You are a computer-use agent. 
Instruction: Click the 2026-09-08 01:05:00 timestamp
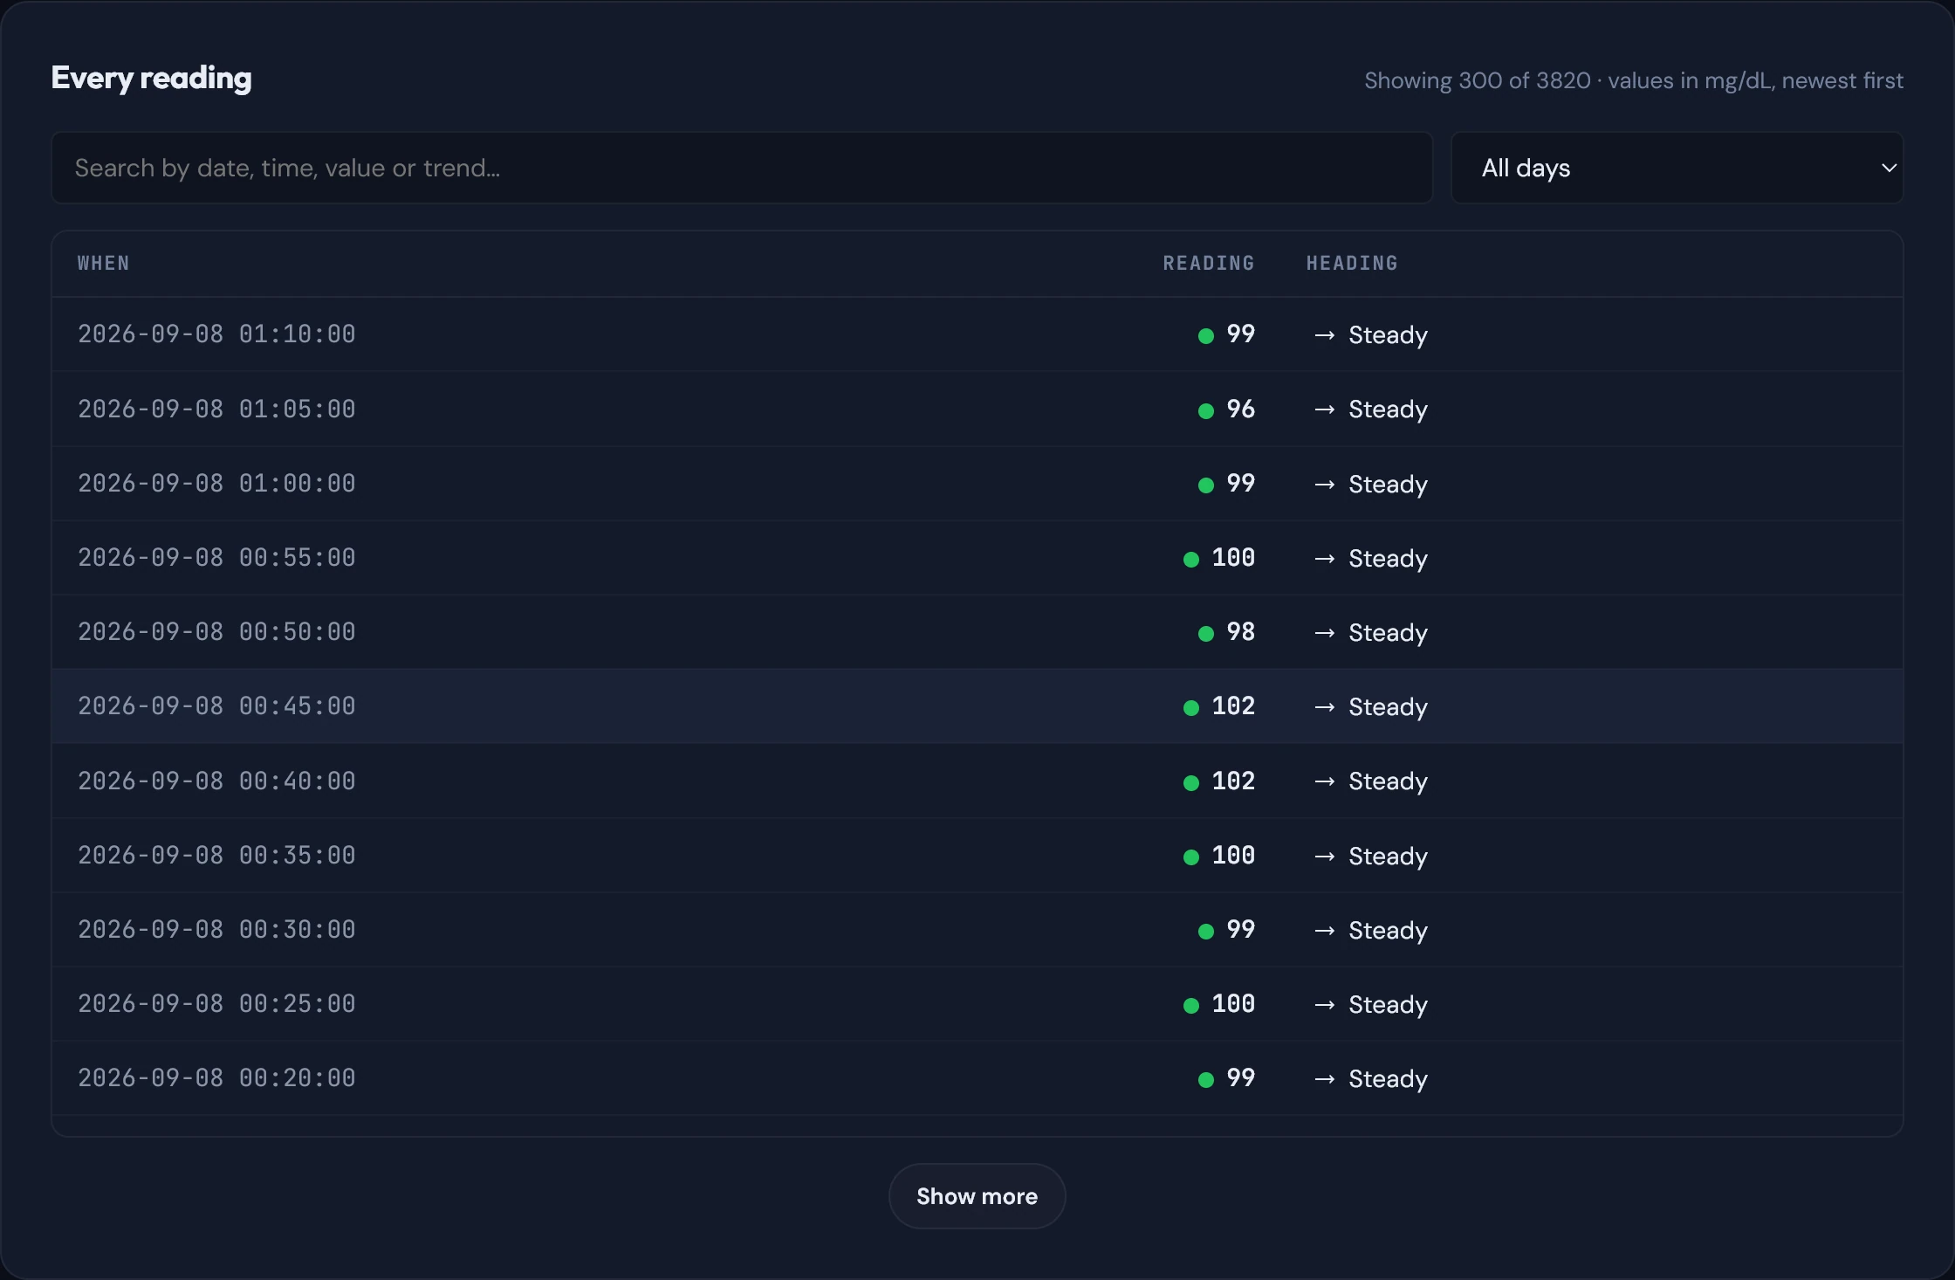click(x=216, y=409)
